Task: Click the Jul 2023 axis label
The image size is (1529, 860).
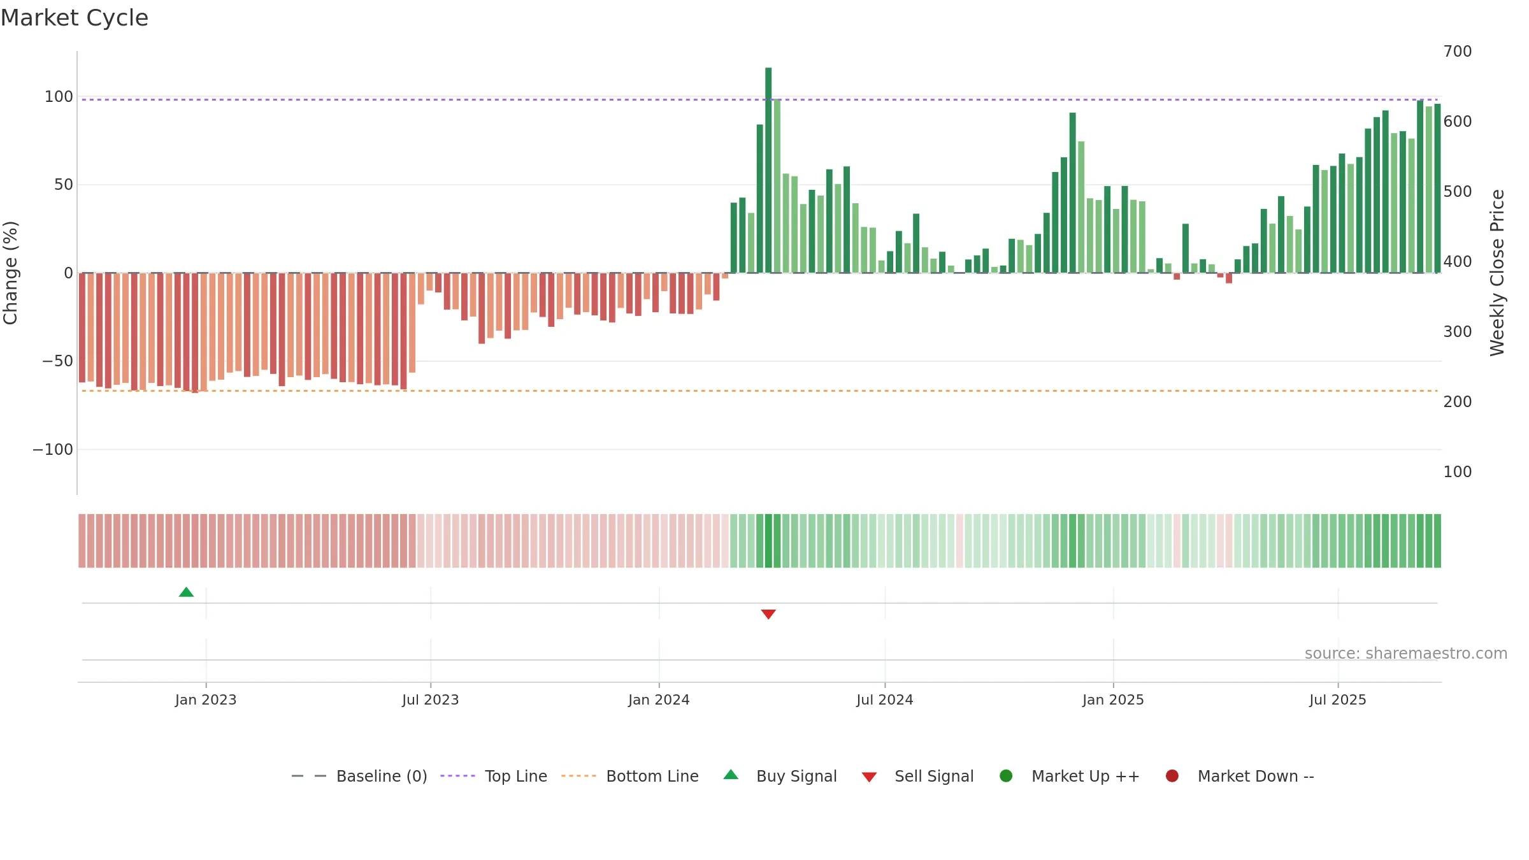Action: click(431, 700)
